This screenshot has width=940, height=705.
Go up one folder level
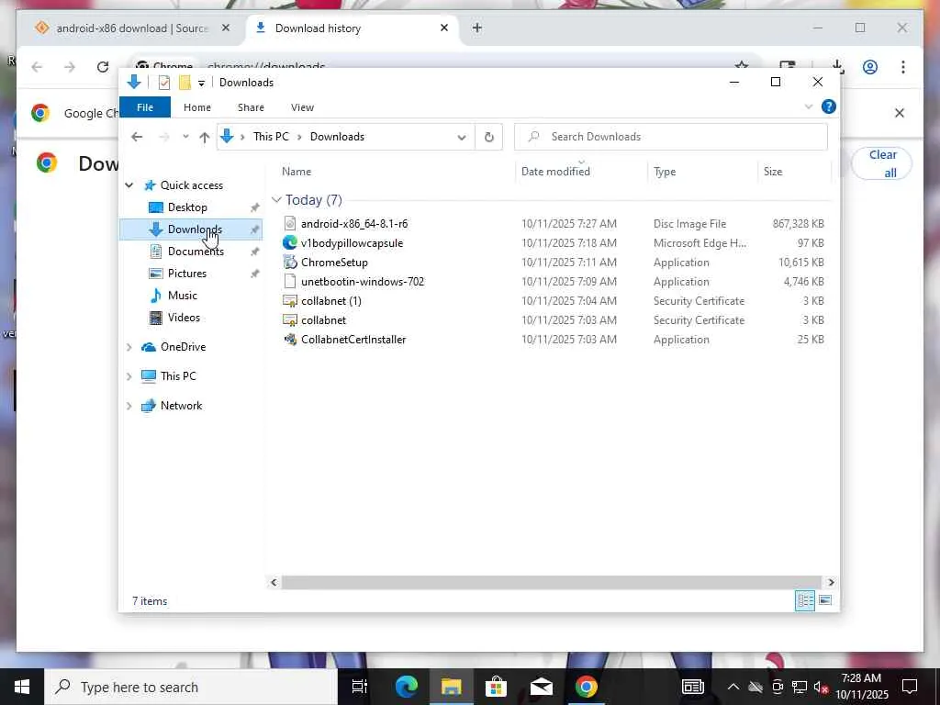pos(205,138)
